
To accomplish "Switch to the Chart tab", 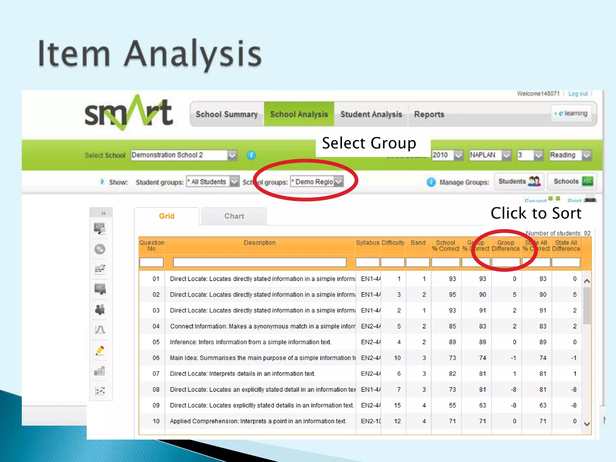I will click(234, 216).
